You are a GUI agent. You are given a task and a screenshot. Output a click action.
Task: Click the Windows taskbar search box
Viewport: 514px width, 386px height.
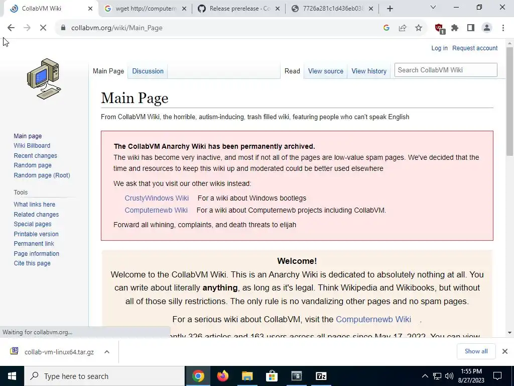pos(104,376)
